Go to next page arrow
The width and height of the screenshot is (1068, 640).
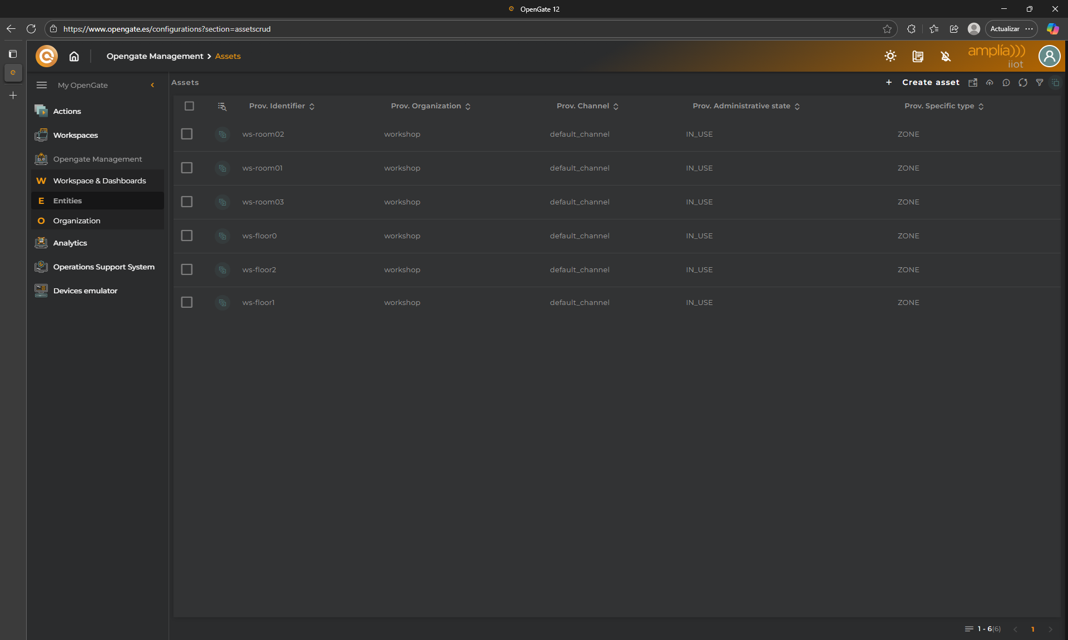click(x=1050, y=629)
